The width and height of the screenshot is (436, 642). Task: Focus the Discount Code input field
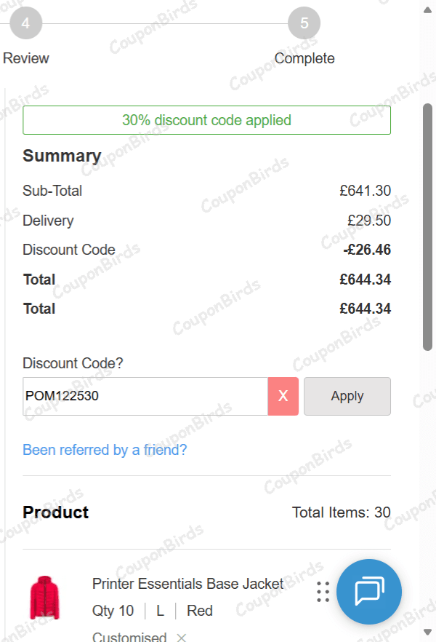[x=145, y=396]
